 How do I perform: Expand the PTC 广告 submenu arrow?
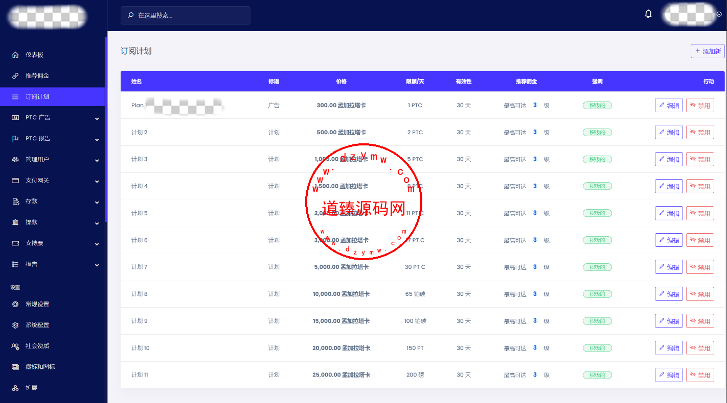(97, 118)
